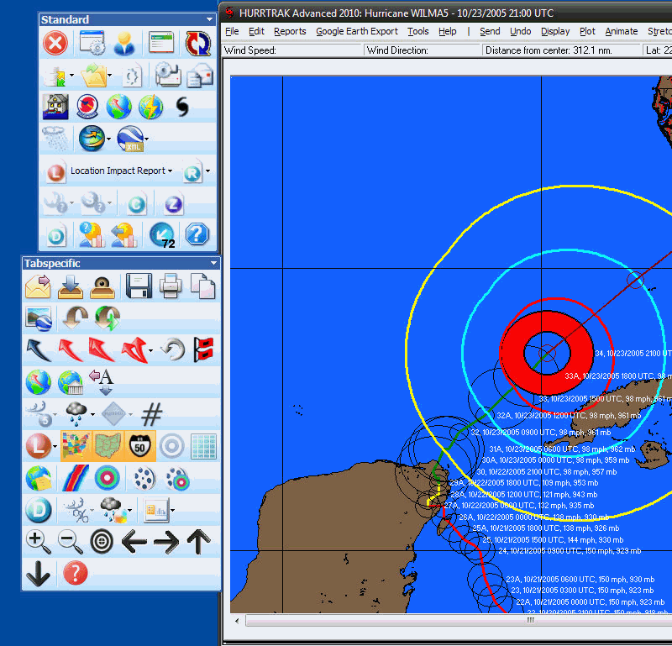Open dropdown arrow beside the XML globe icon
This screenshot has height=646, width=672.
pos(147,139)
